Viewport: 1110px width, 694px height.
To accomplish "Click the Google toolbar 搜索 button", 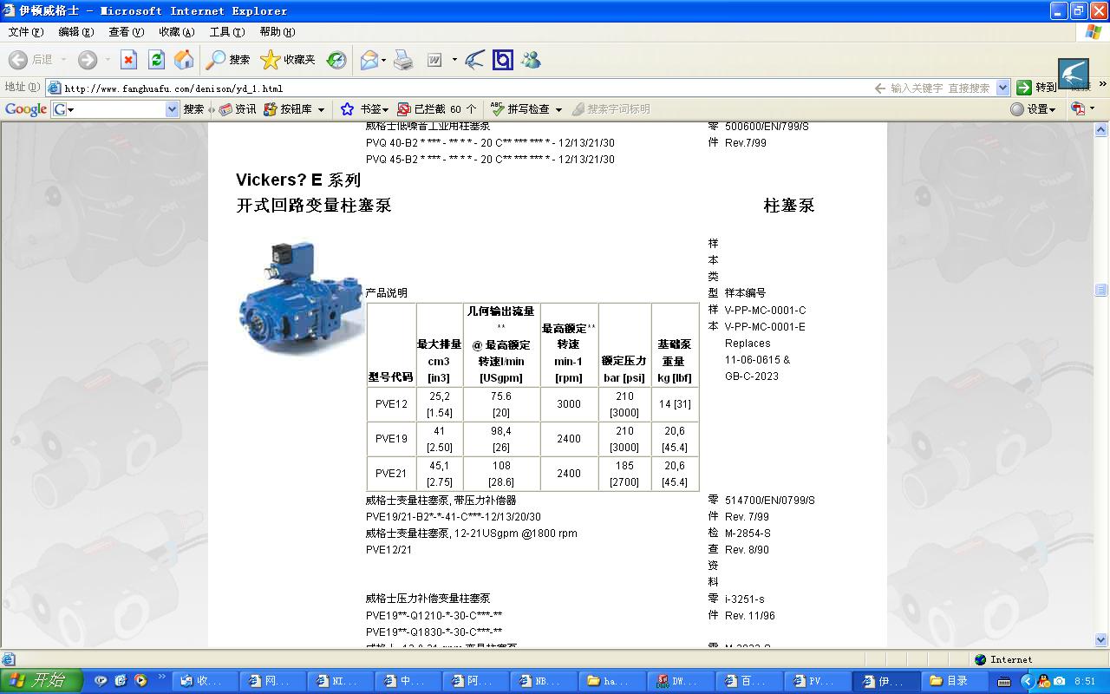I will tap(193, 109).
